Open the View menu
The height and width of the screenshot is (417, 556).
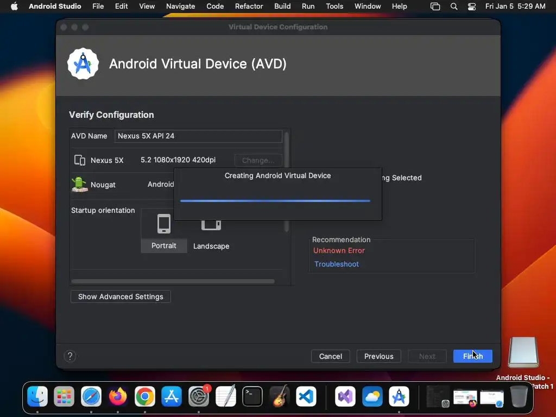coord(147,6)
